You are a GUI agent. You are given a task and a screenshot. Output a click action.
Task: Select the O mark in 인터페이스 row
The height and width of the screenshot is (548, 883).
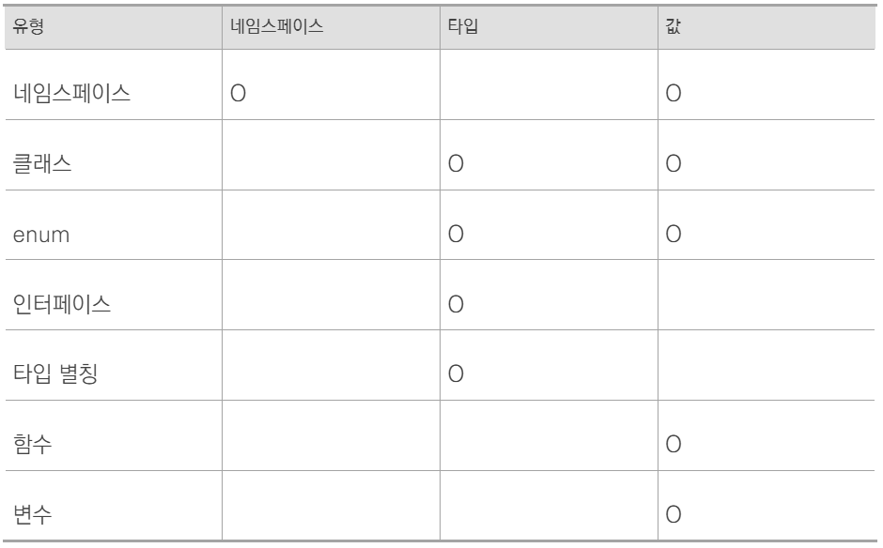pyautogui.click(x=456, y=304)
